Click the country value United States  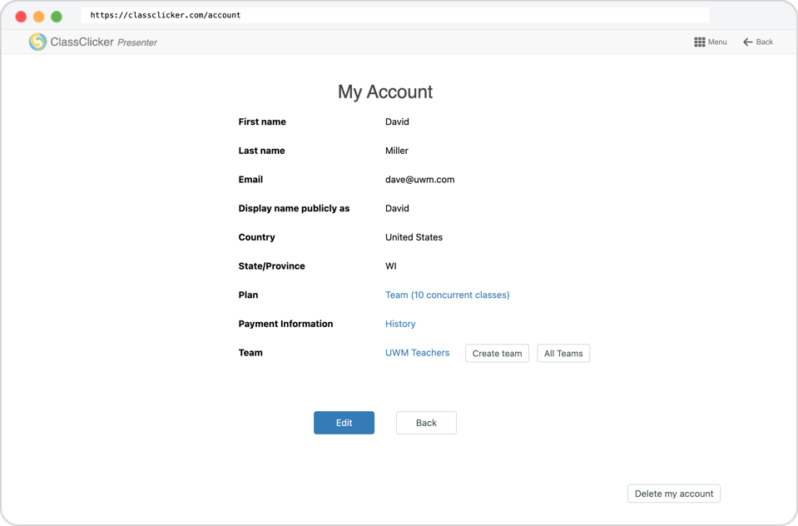point(414,237)
